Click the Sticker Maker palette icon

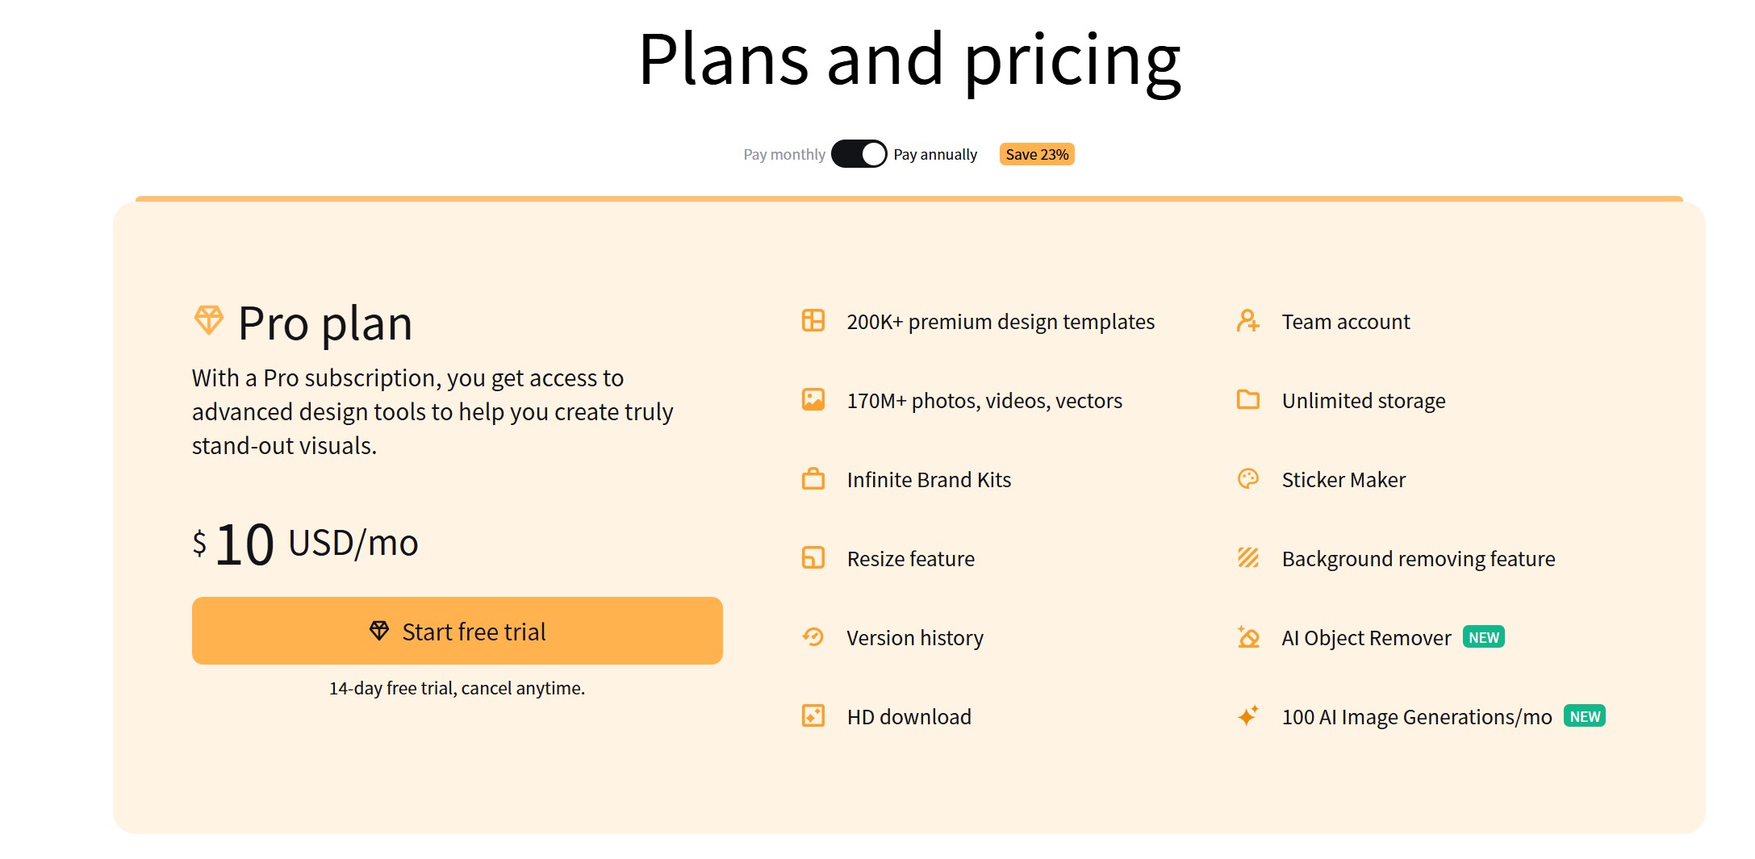point(1248,478)
